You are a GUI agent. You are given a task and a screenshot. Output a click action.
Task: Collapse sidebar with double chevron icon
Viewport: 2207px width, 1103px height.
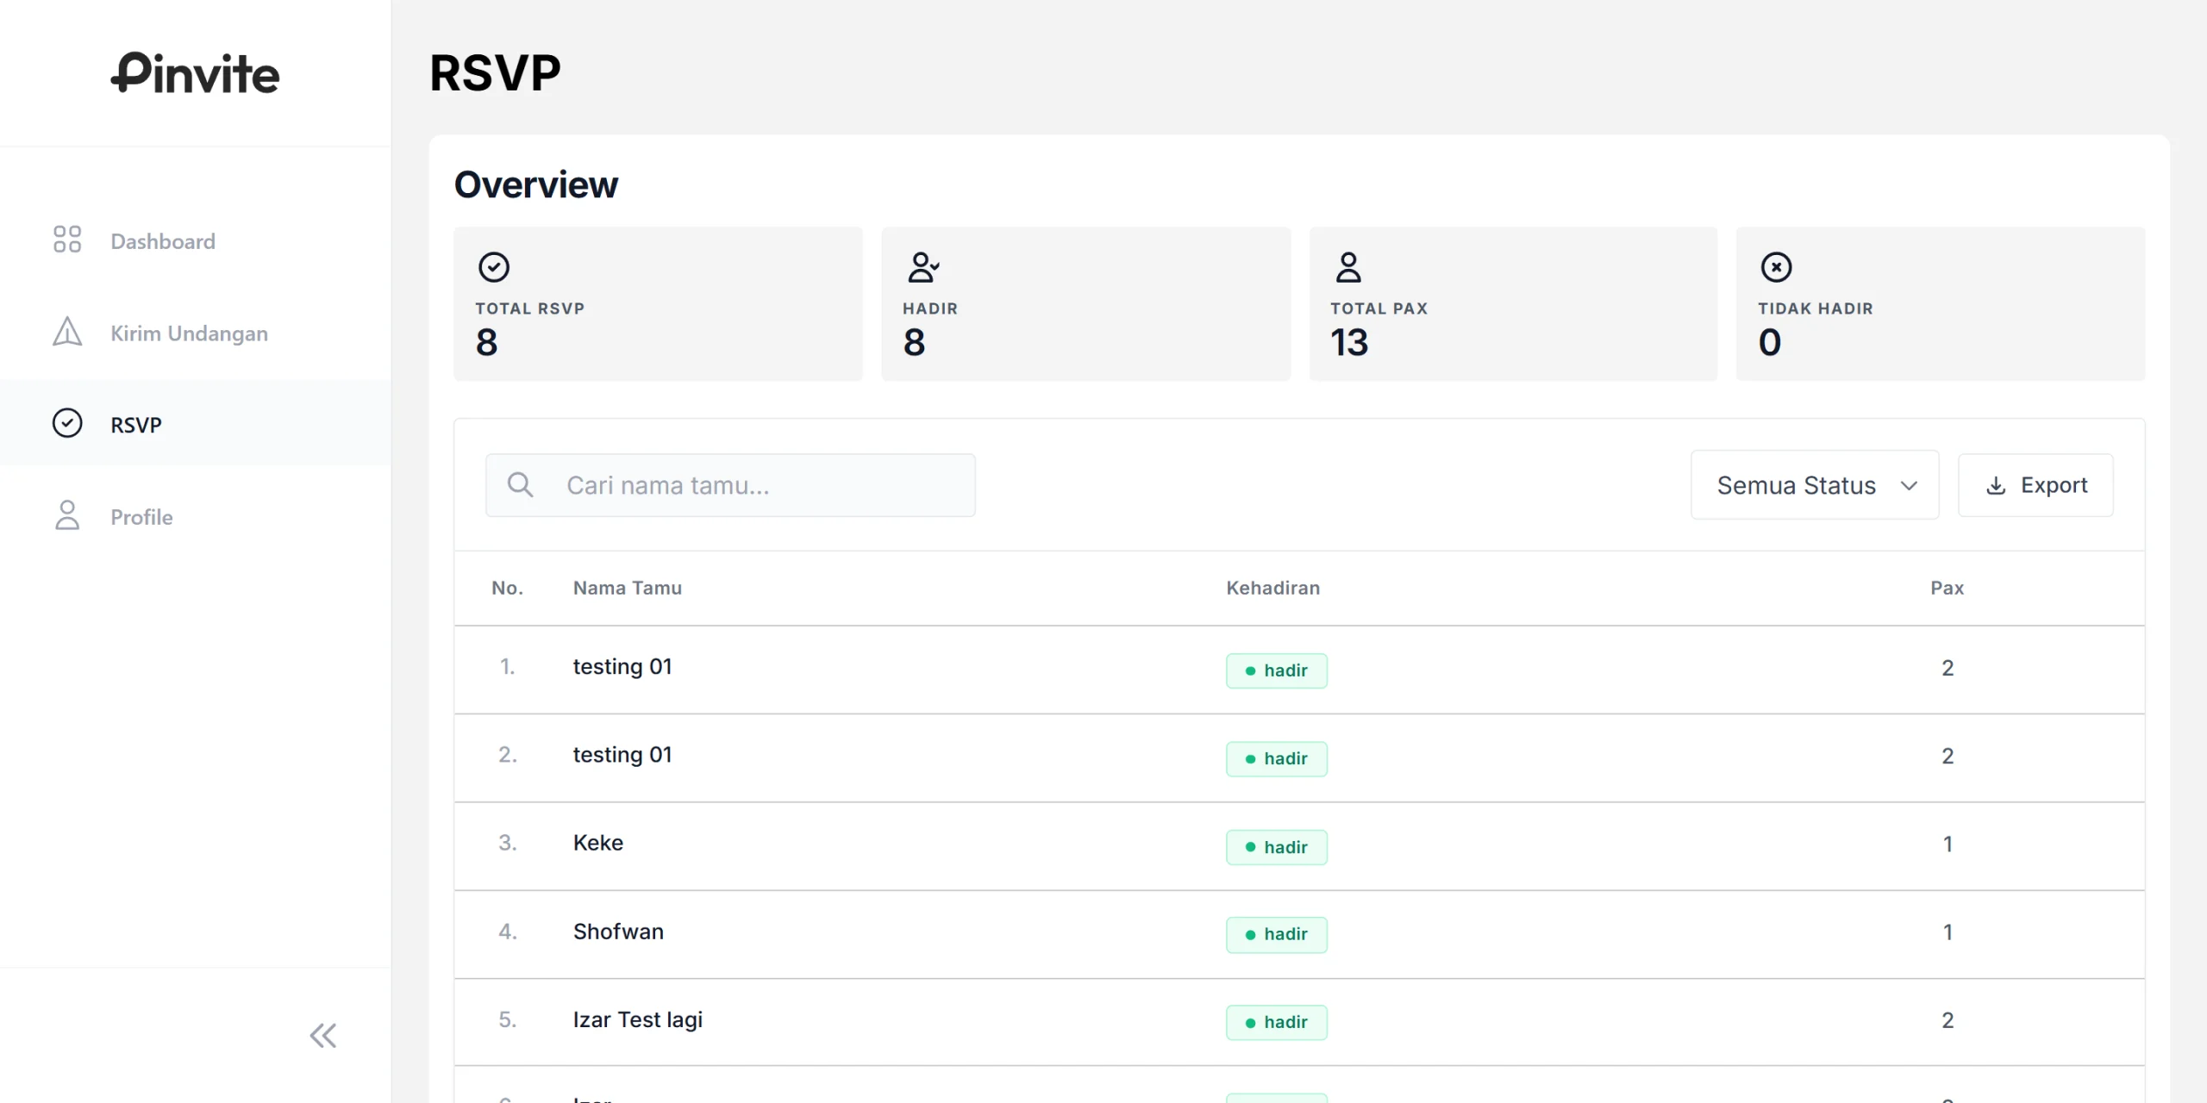coord(323,1035)
